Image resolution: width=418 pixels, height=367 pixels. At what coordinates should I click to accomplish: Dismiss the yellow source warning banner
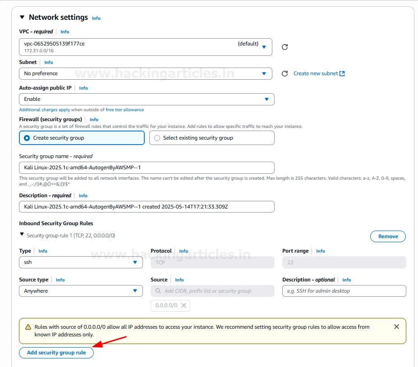coord(396,326)
